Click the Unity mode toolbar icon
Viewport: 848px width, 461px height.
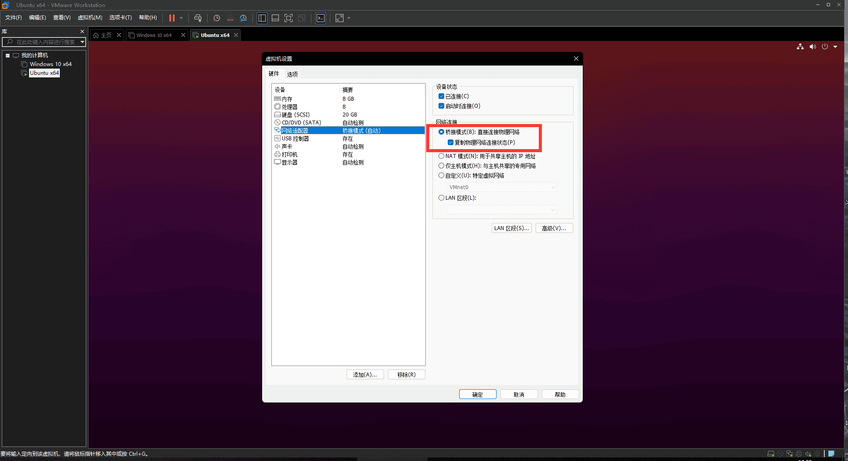click(x=302, y=18)
